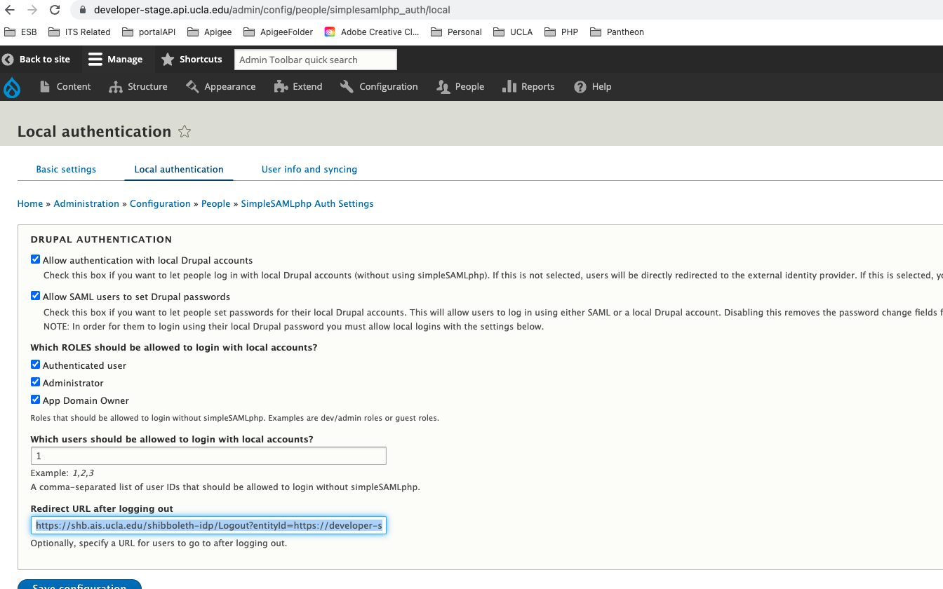
Task: Open the Content section icon
Action: coord(45,86)
